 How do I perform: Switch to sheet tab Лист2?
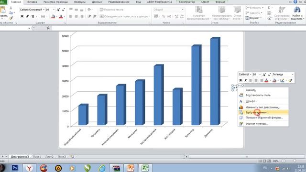pos(49,157)
